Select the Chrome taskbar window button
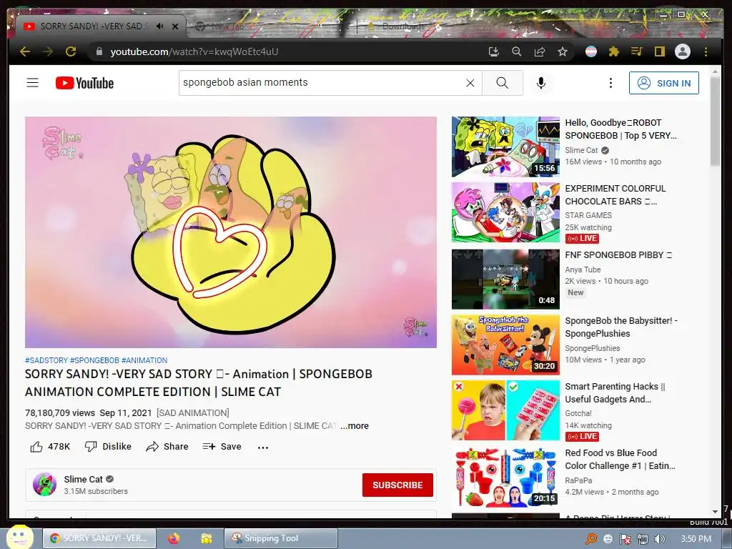 coord(100,538)
